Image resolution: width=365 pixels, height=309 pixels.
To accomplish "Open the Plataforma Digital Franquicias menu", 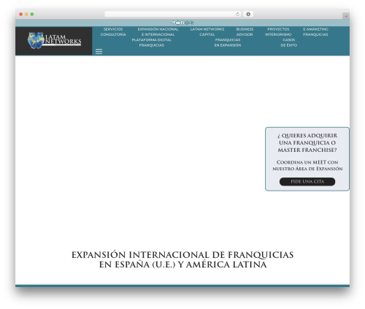I will pos(152,42).
